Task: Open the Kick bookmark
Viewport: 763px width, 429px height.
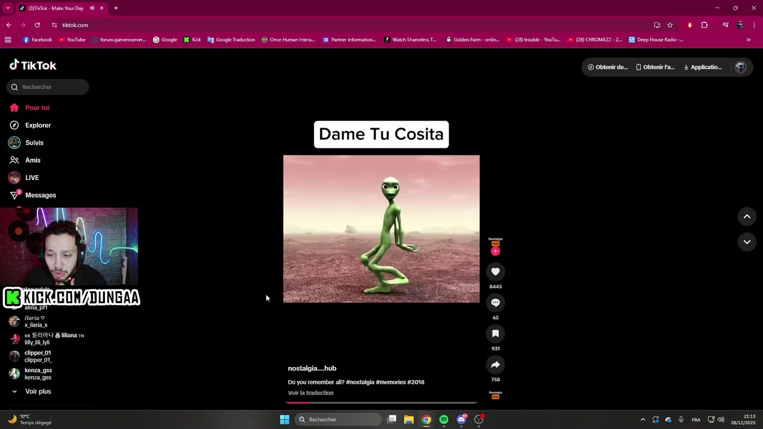Action: click(193, 40)
